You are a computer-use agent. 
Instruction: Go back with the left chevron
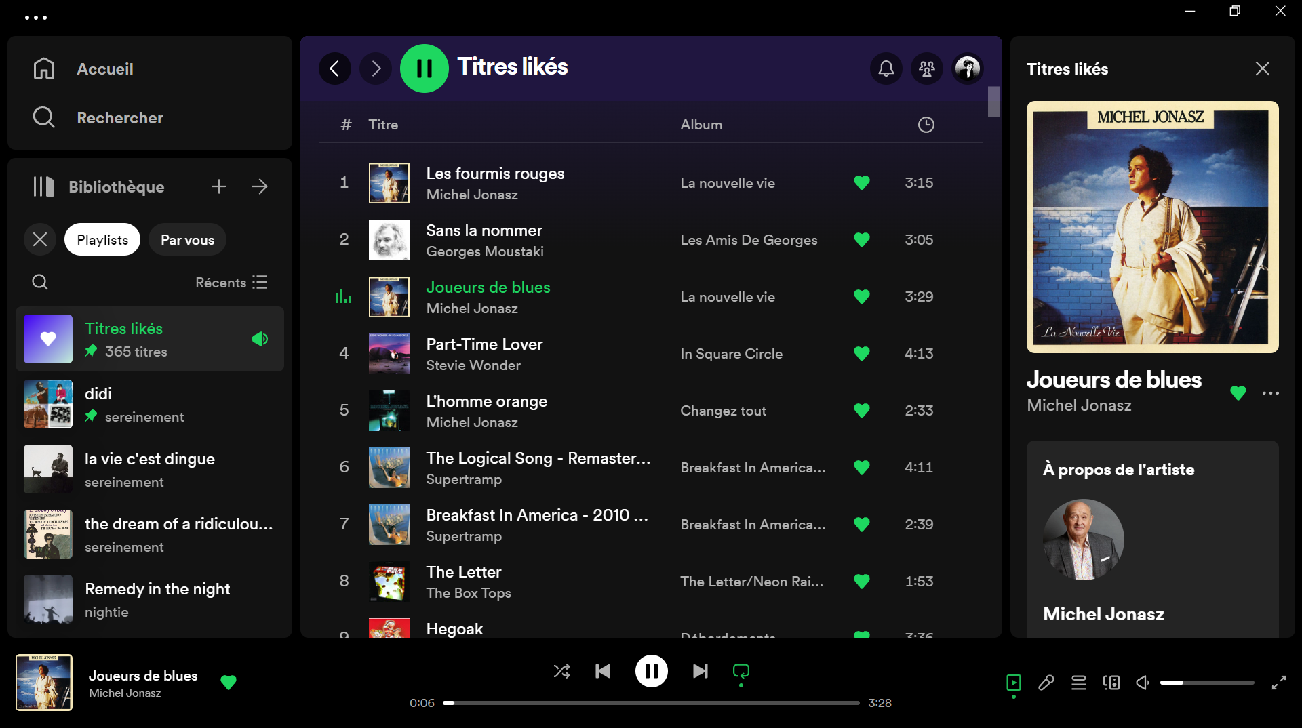point(335,68)
